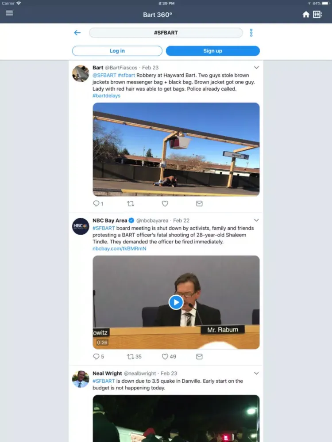This screenshot has height=442, width=332.
Task: Go back using the blue arrow
Action: [77, 33]
